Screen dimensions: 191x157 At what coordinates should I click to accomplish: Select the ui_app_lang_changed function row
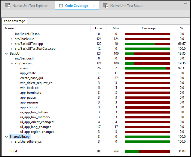point(36,127)
